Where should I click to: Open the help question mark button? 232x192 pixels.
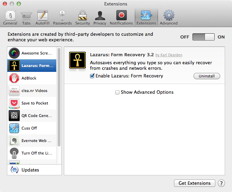[221, 183]
